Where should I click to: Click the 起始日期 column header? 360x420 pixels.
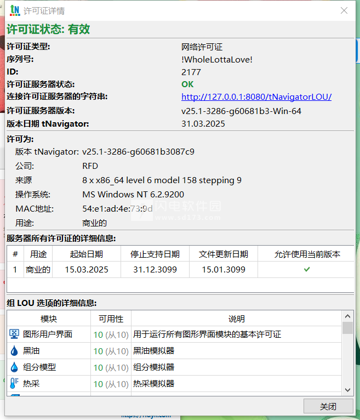[x=87, y=254]
